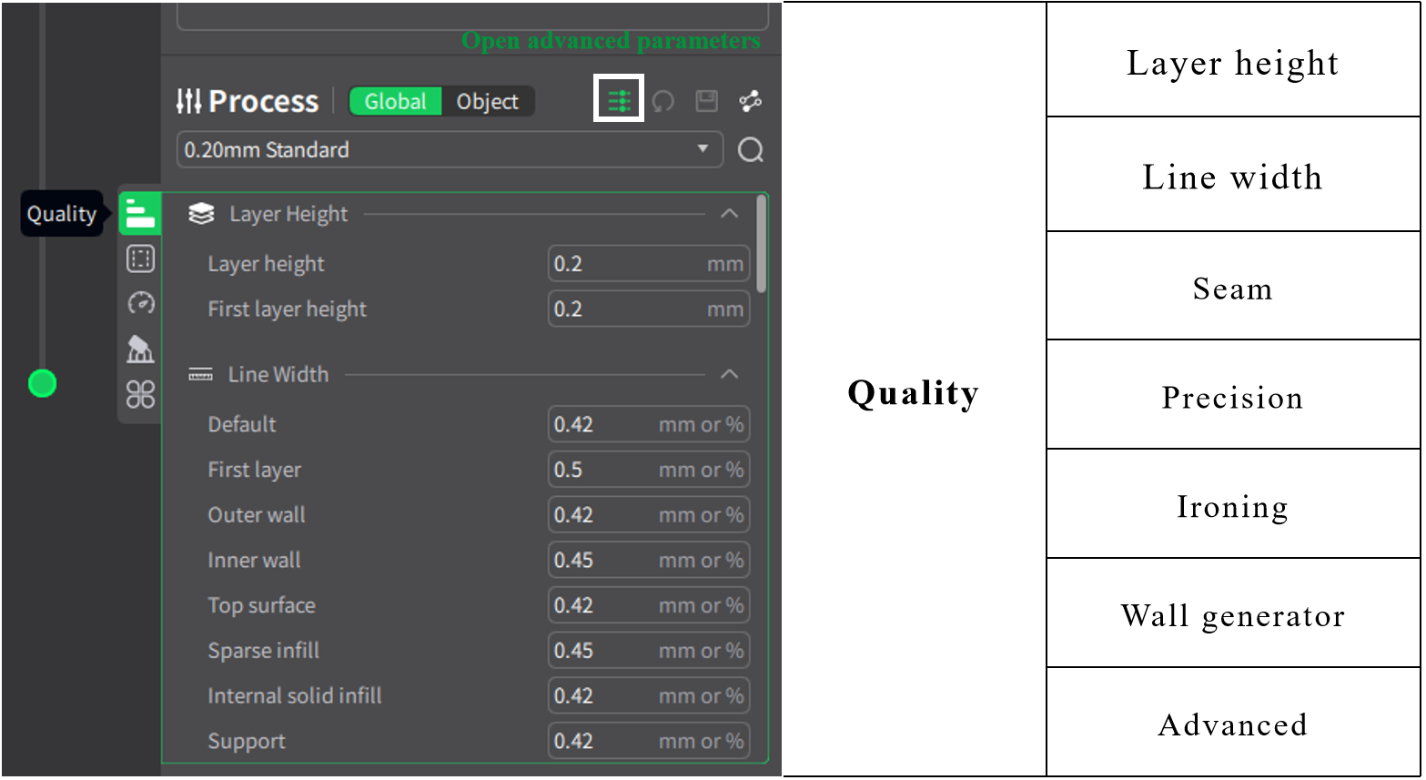Click the save preset icon
The height and width of the screenshot is (780, 1426).
click(x=707, y=101)
